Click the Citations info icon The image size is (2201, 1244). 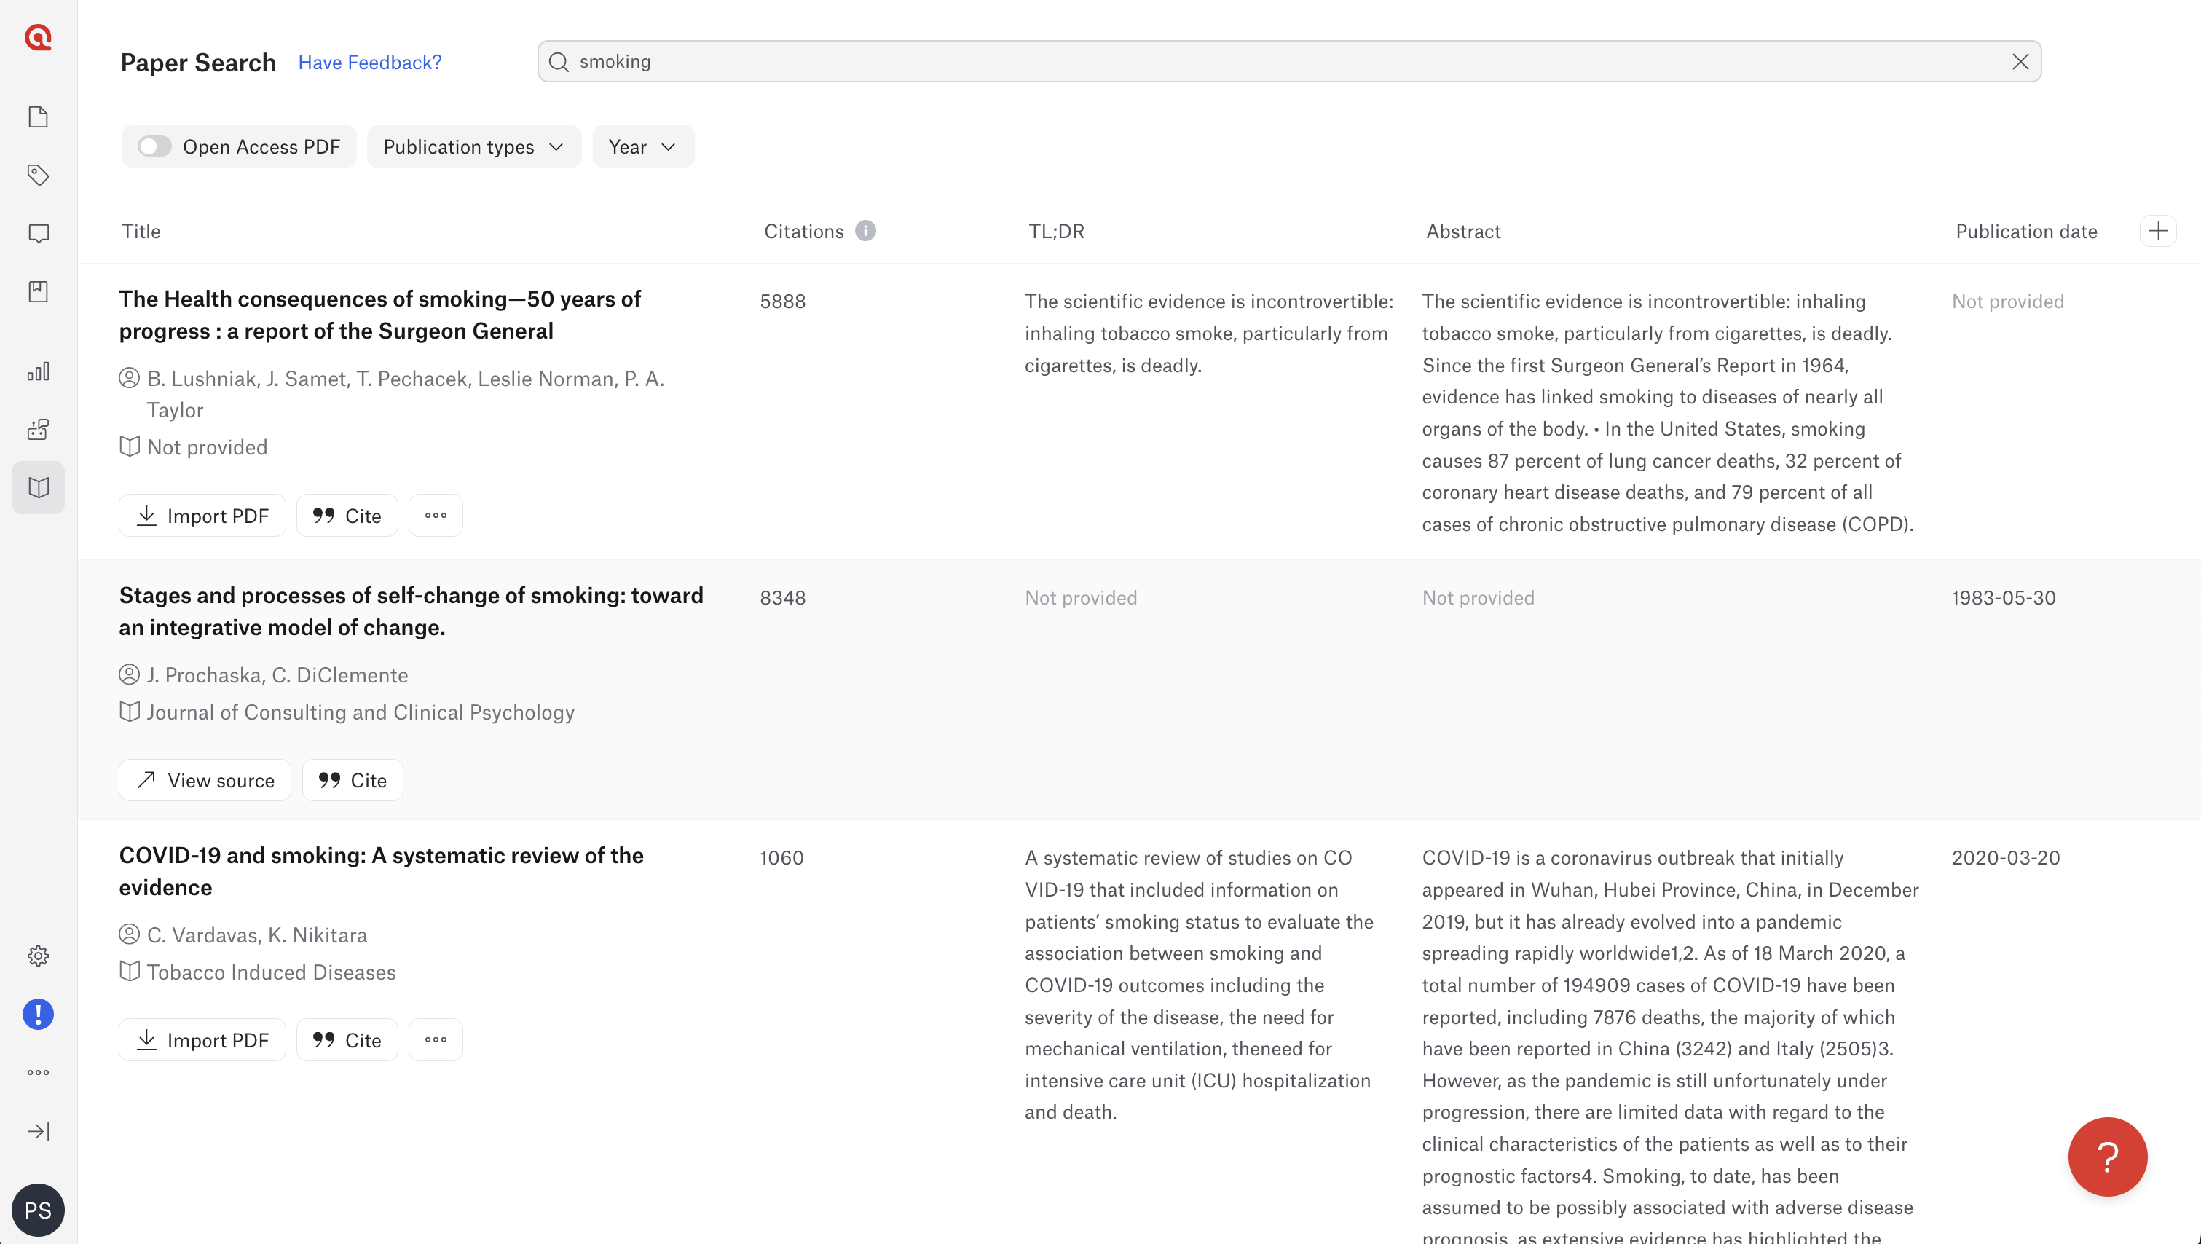point(865,232)
